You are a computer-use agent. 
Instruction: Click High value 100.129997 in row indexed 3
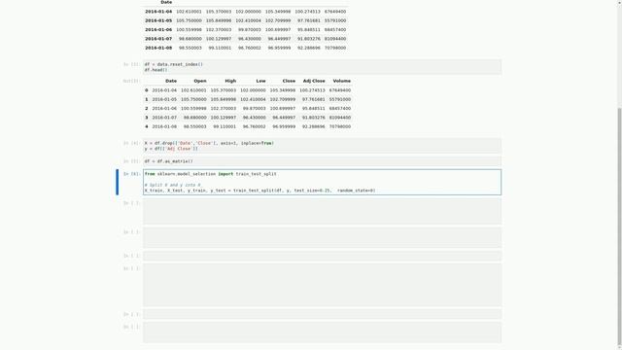click(224, 118)
